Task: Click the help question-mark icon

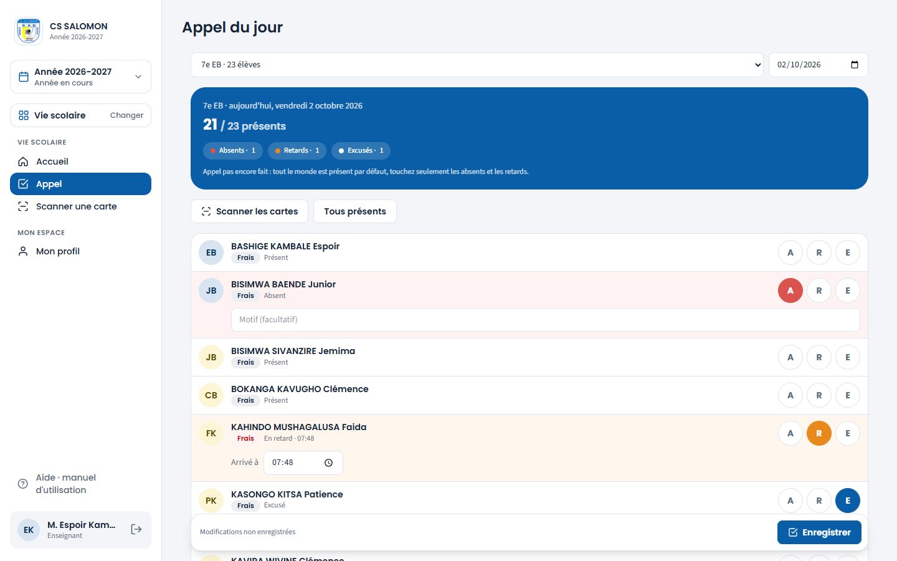Action: point(23,484)
